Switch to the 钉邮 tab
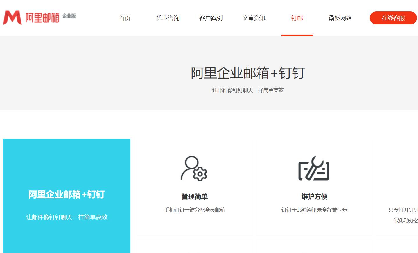Screen dimensions: 418x253 coord(297,18)
